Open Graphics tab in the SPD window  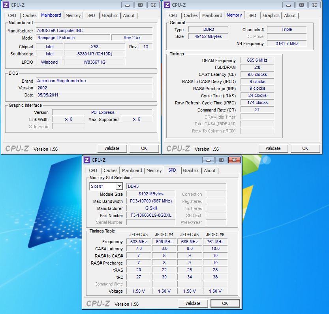point(191,170)
